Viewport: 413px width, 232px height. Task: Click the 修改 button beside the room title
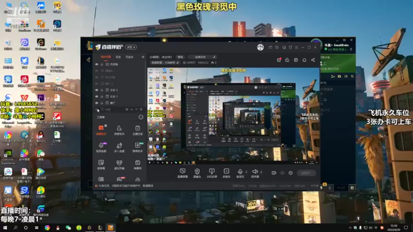[180, 57]
